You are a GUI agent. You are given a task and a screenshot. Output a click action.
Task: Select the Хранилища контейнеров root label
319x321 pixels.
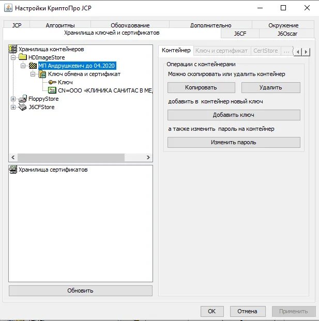click(51, 49)
